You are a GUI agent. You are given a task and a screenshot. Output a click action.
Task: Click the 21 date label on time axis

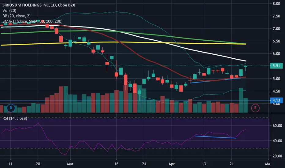pyautogui.click(x=231, y=164)
